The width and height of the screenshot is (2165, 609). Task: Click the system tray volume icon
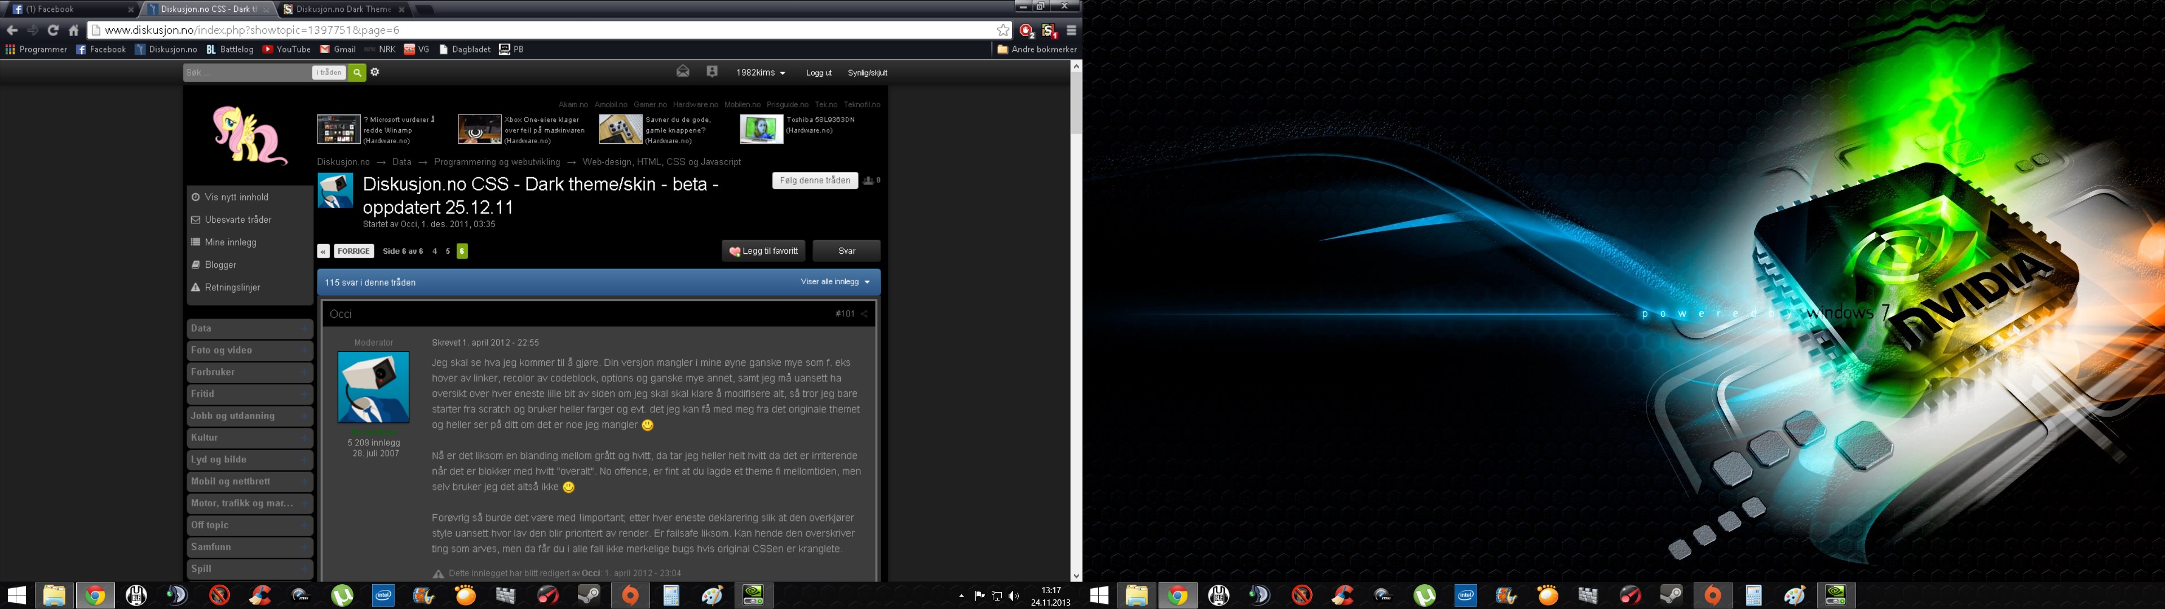click(1014, 597)
